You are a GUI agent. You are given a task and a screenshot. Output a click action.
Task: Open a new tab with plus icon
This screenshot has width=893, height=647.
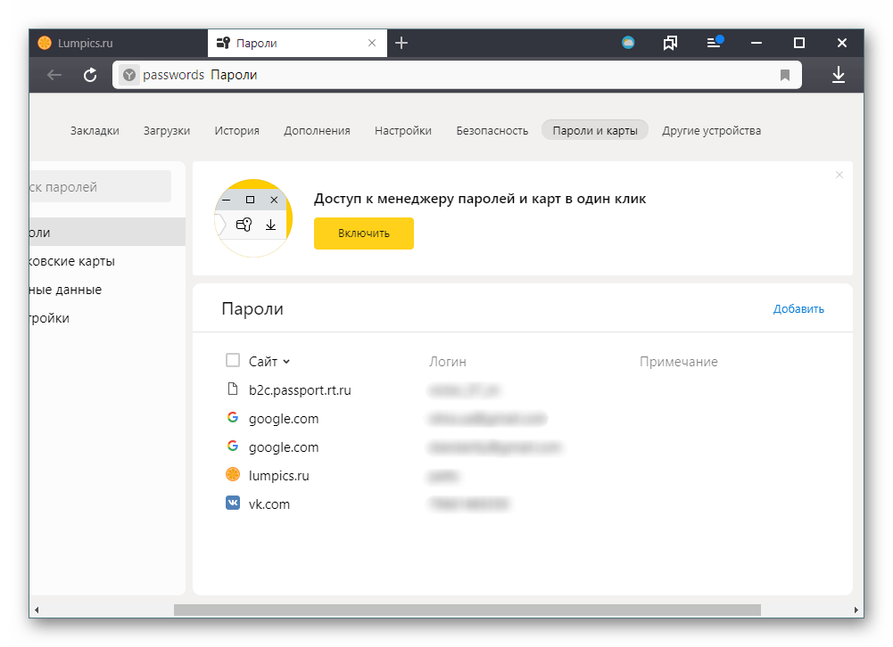pyautogui.click(x=401, y=43)
